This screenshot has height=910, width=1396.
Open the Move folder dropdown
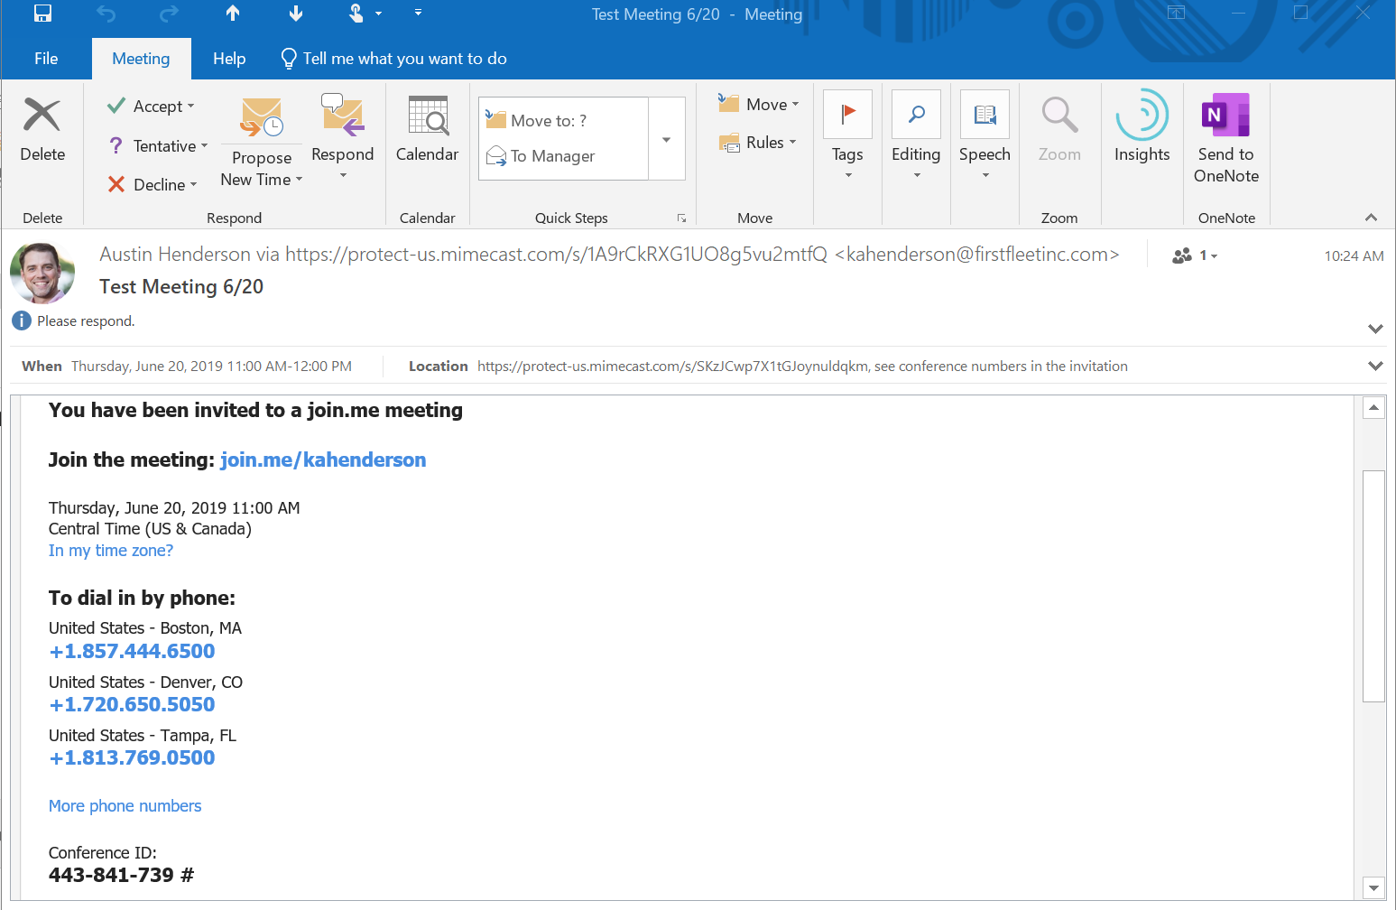759,105
